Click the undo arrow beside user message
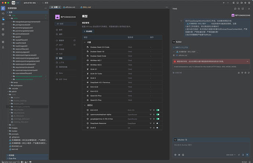 click(x=181, y=21)
